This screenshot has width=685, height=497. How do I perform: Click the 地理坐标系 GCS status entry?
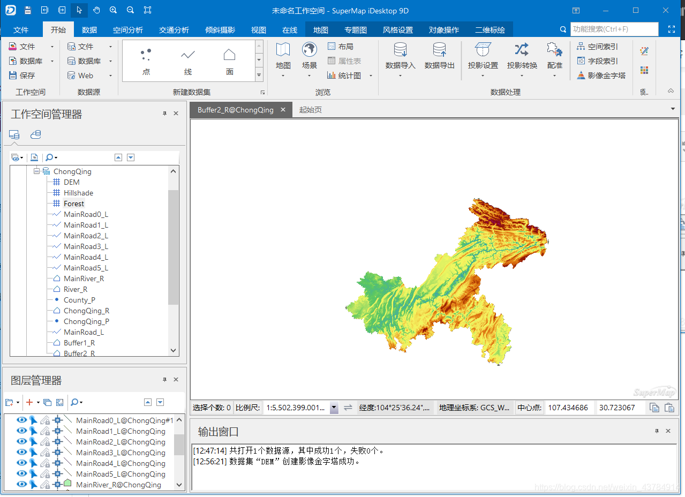point(475,408)
